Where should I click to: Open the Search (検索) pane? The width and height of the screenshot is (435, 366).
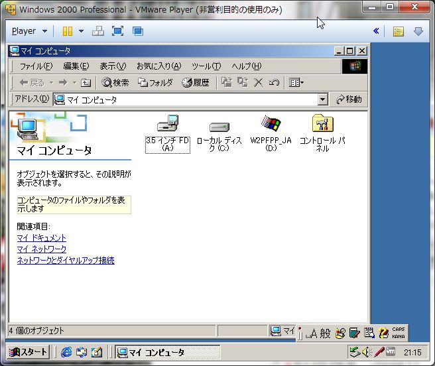click(115, 82)
